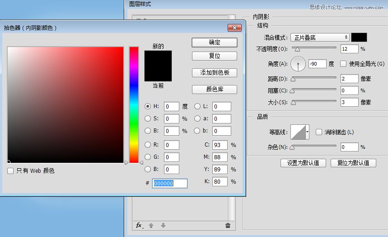This screenshot has height=237, width=388.
Task: Click the inner shadow black color swatch
Action: pyautogui.click(x=359, y=38)
